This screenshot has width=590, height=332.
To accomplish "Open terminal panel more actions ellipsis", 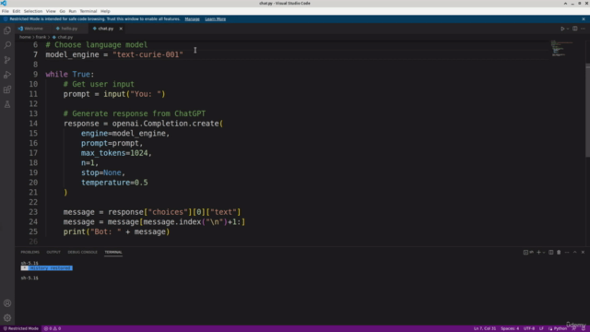I will (567, 252).
